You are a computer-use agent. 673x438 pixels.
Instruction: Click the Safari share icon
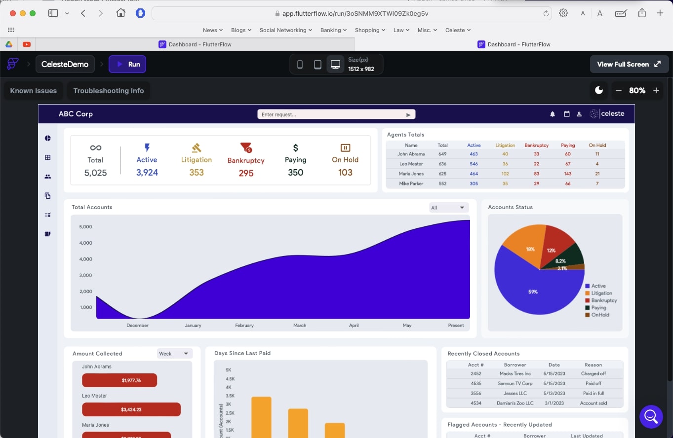(x=642, y=13)
